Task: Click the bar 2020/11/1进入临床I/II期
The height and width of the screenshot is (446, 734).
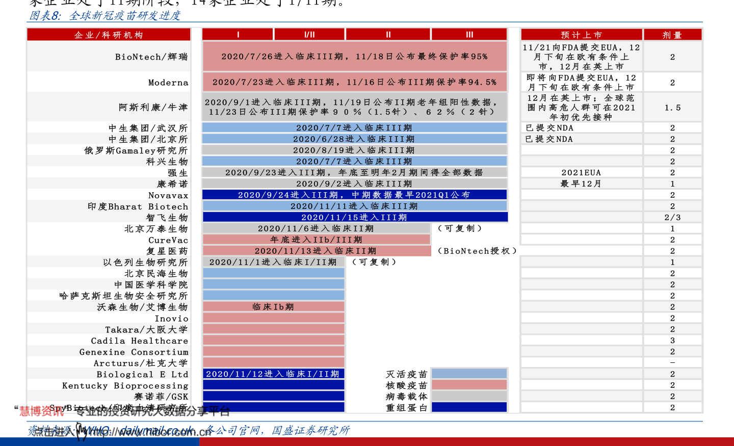Action: pos(274,262)
